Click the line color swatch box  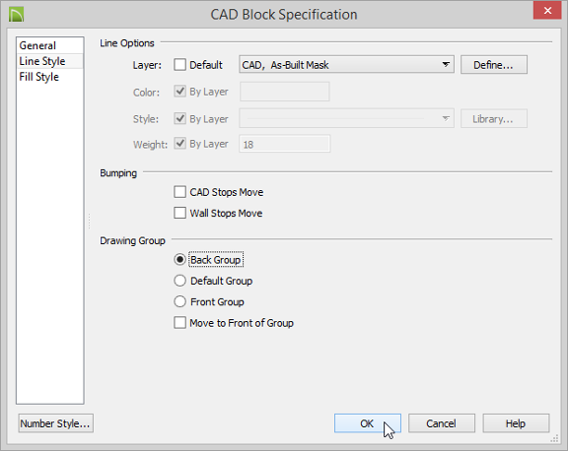point(285,92)
